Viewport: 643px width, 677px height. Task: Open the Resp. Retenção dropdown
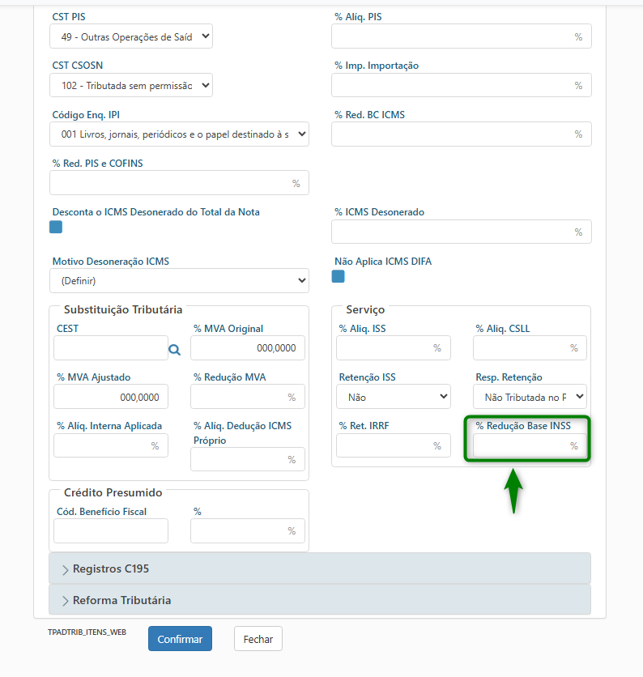[x=530, y=397]
